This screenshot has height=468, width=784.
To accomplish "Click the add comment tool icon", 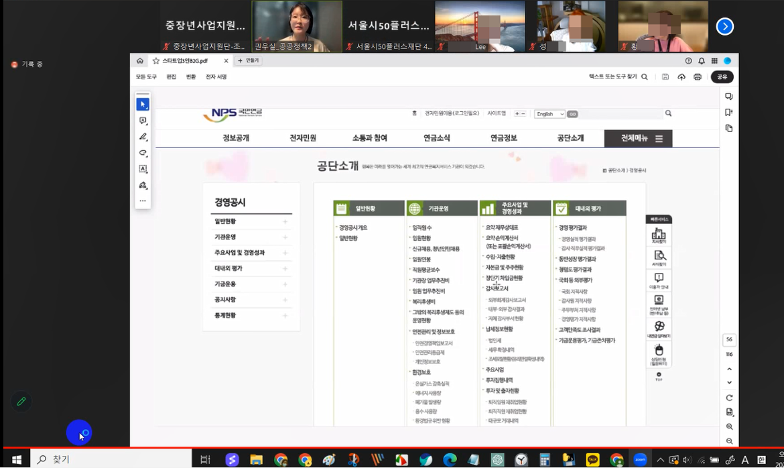I will pos(143,121).
